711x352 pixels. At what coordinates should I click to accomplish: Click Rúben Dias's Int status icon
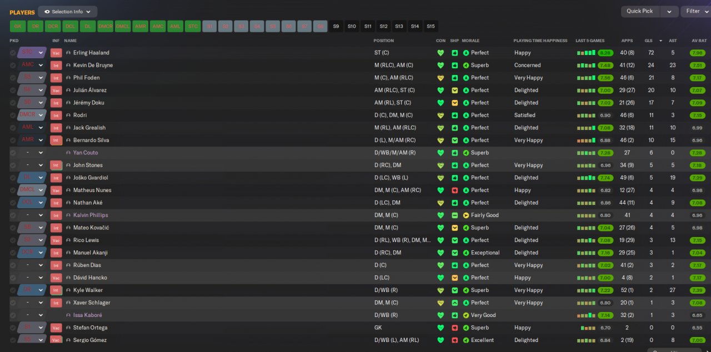point(56,265)
